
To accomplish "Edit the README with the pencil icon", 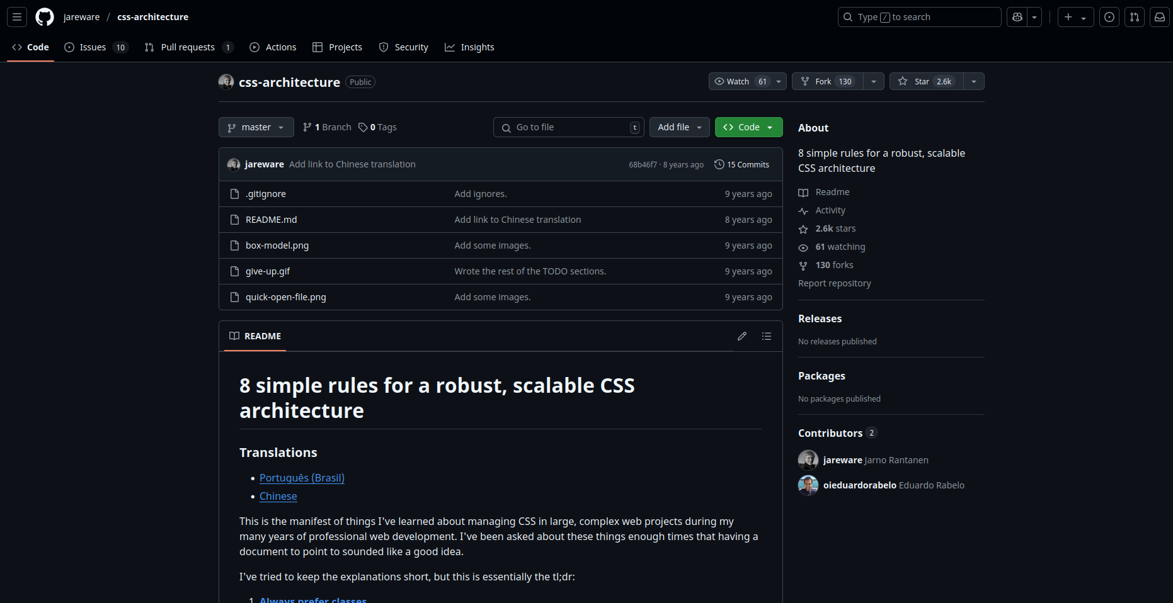I will [741, 335].
